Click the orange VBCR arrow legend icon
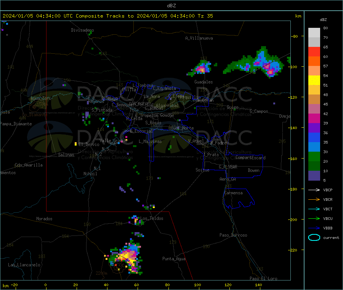 pyautogui.click(x=314, y=199)
